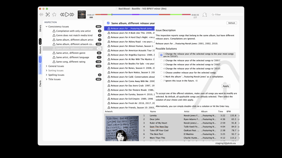282x158 pixels.
Task: Select solution 7, ignore this issue in future
Action: (x=161, y=81)
